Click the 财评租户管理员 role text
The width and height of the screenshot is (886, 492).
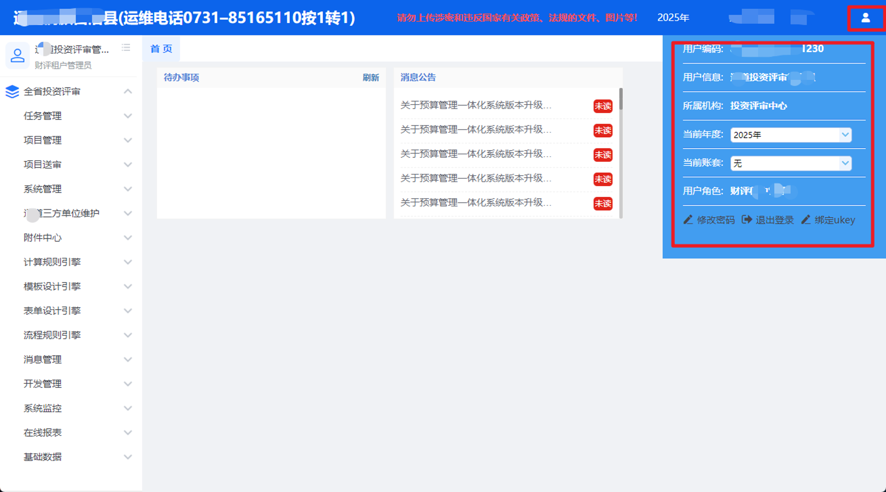point(63,65)
